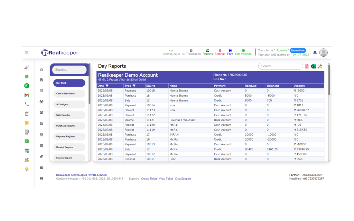This screenshot has height=221, width=354.
Task: Click the Create Ticket link
Action: click(x=149, y=179)
